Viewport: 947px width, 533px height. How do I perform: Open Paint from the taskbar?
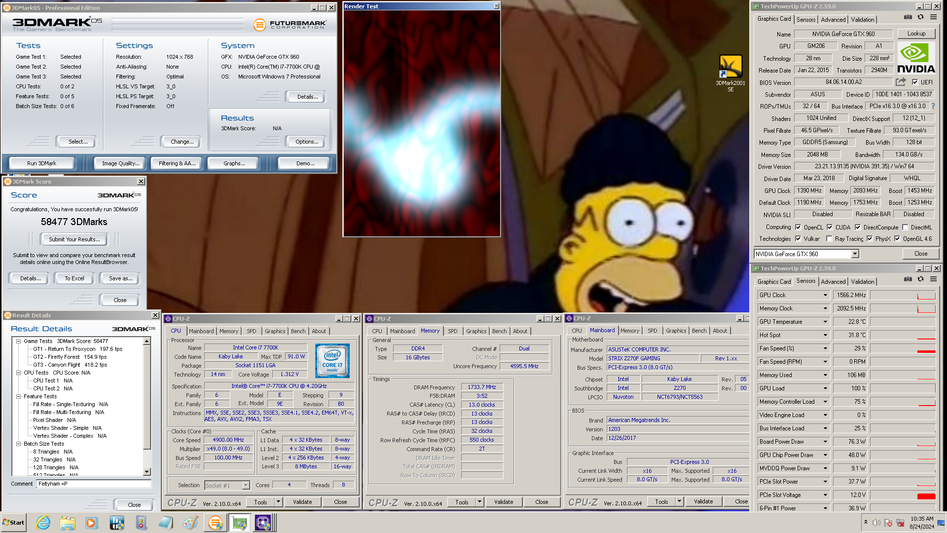coord(190,523)
